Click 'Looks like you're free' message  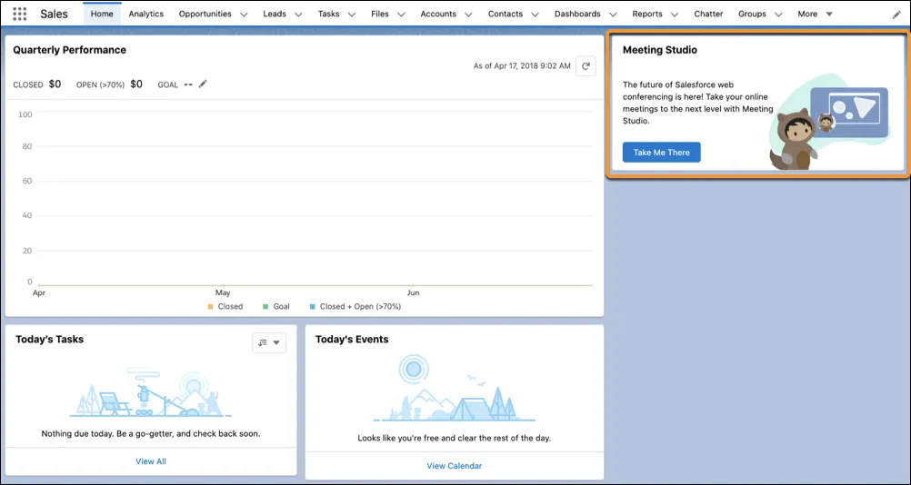click(x=455, y=438)
